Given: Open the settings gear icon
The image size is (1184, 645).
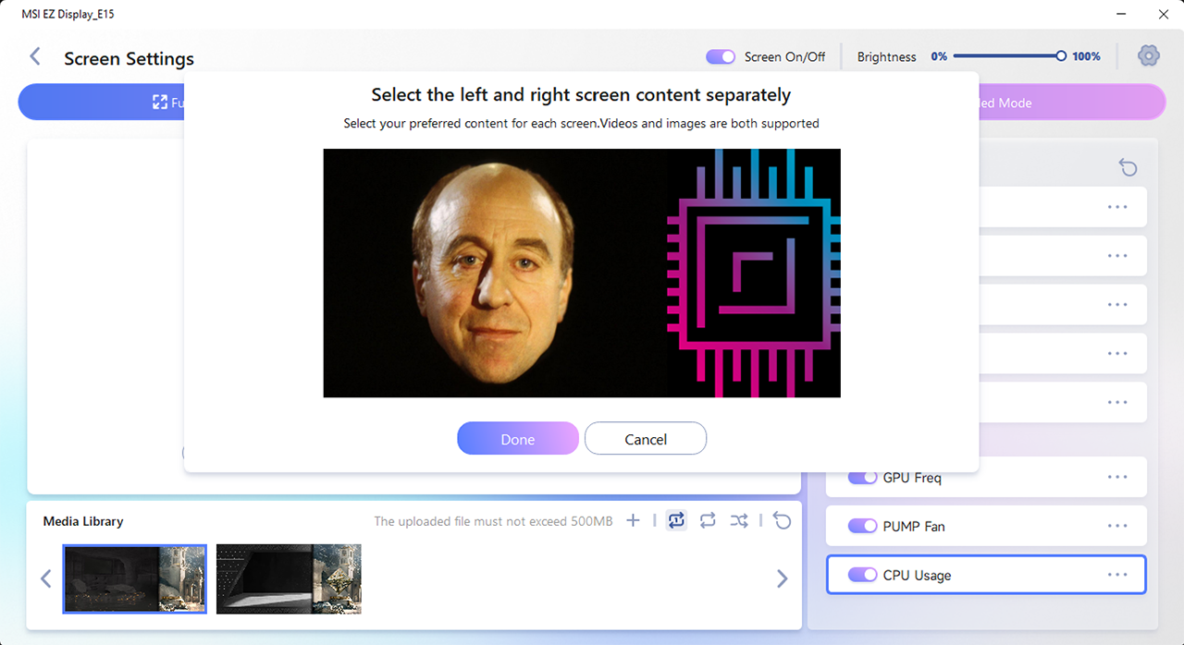Looking at the screenshot, I should coord(1148,55).
